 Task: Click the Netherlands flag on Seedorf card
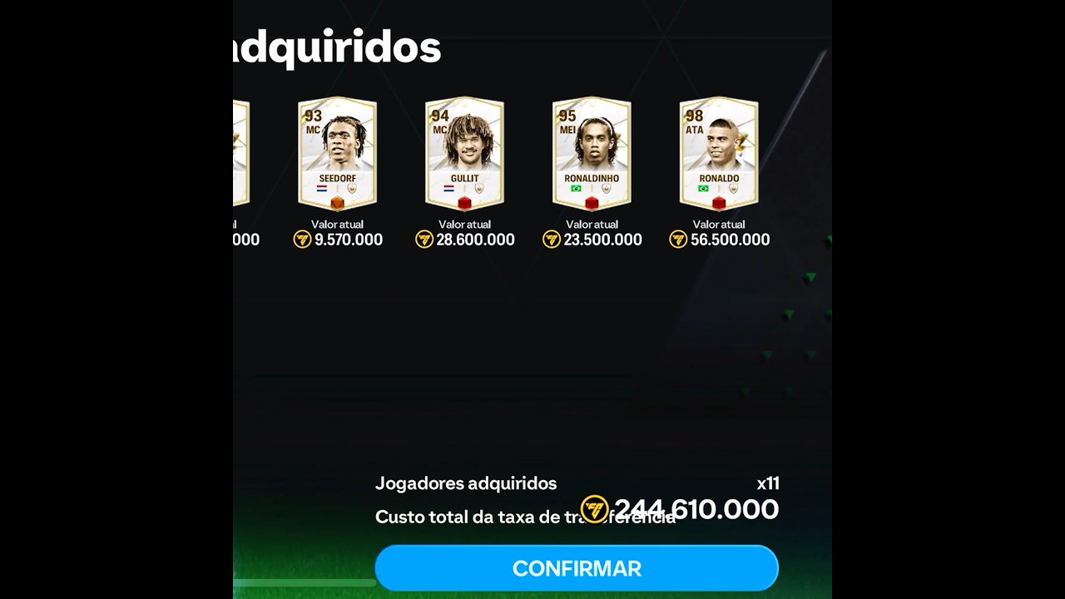321,189
